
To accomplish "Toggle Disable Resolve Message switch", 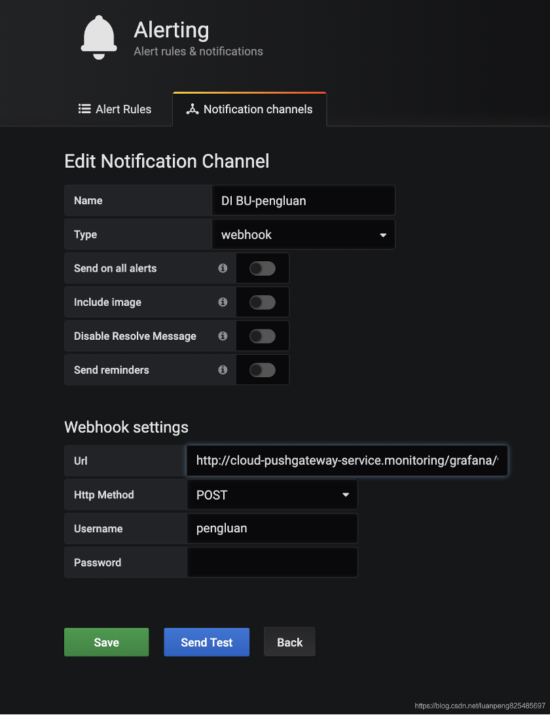I will coord(263,336).
